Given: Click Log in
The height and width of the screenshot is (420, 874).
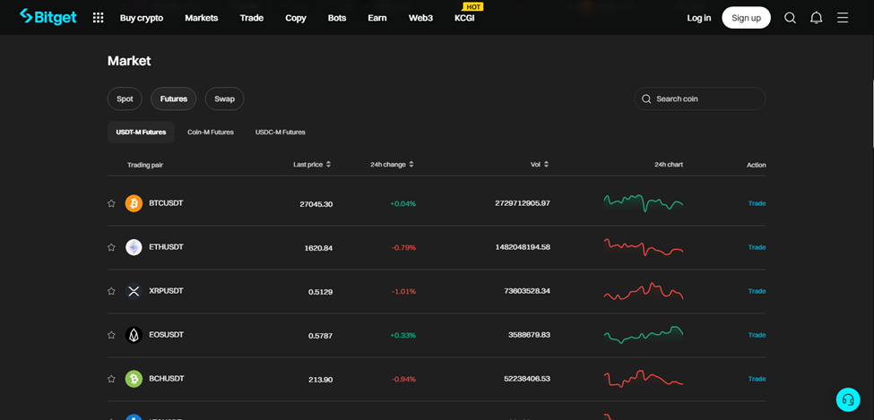Looking at the screenshot, I should tap(699, 18).
